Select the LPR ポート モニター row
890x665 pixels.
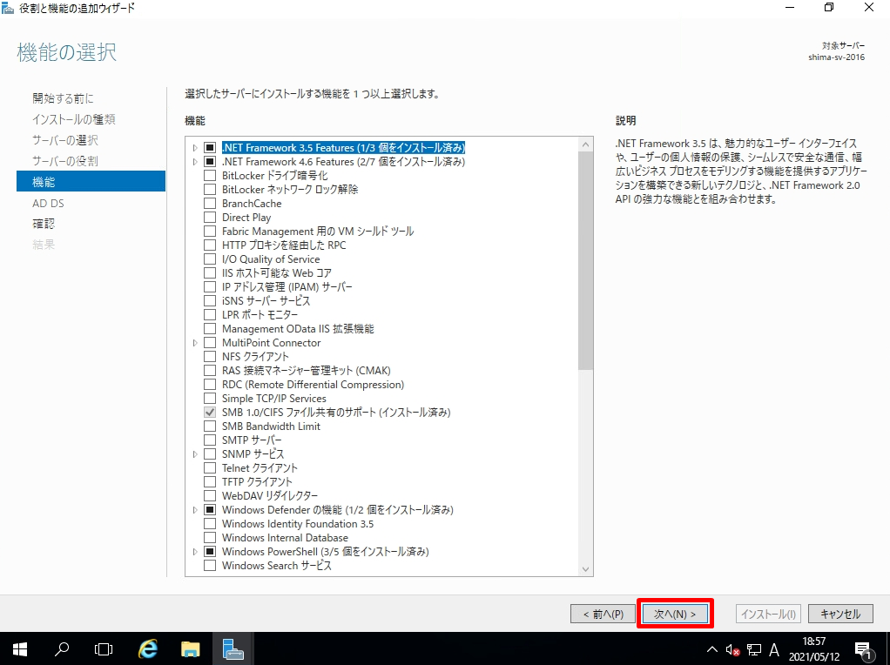(260, 315)
